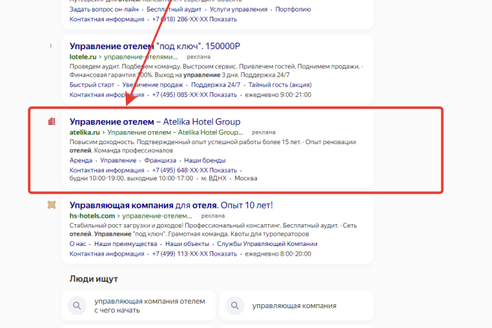This screenshot has height=328, width=492.
Task: Visit the atelika.ru domain link
Action: (x=85, y=132)
